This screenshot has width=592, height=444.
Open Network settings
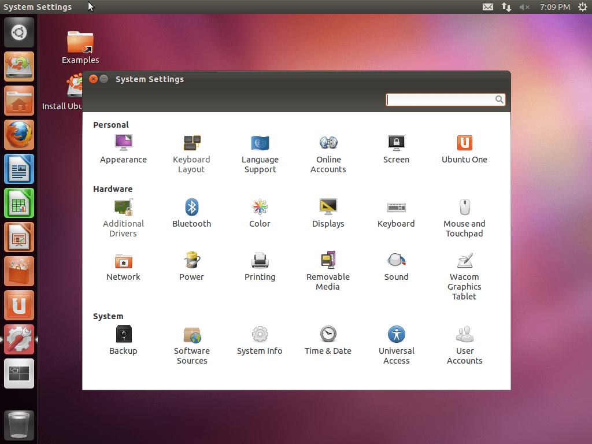(x=124, y=267)
